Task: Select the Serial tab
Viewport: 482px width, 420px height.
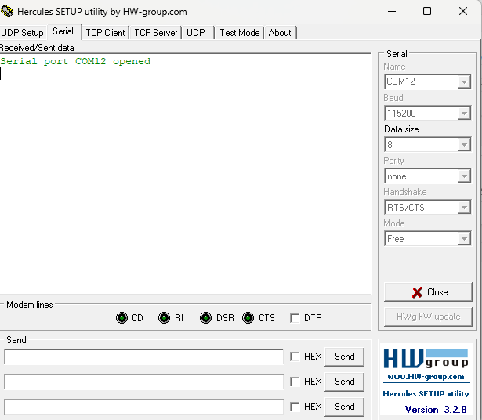Action: [63, 31]
